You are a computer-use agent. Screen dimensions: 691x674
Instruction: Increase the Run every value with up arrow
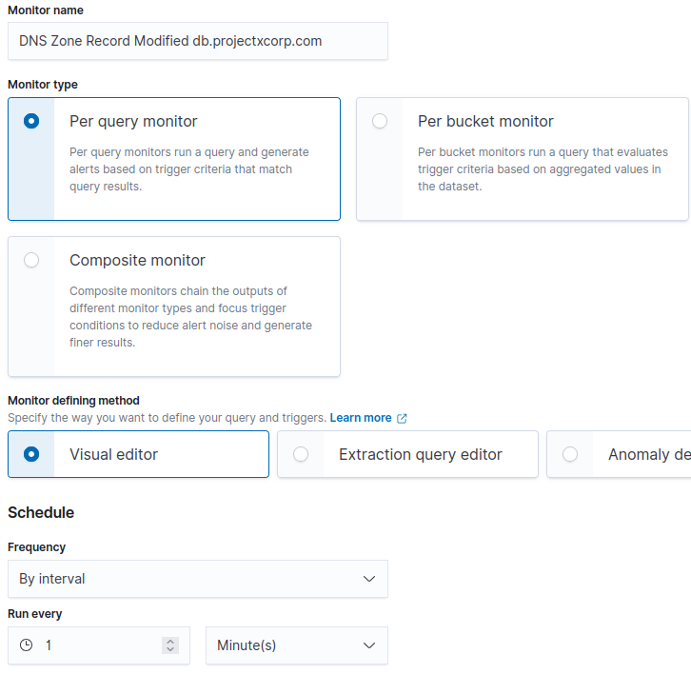170,642
